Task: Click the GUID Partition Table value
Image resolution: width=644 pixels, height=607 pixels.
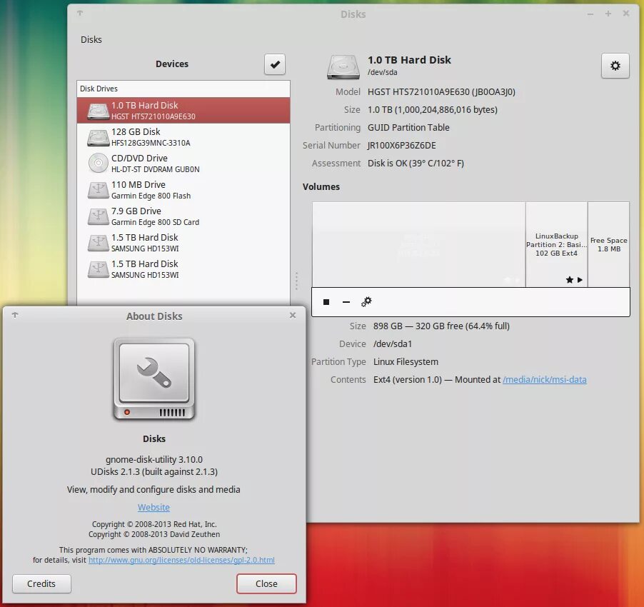Action: pyautogui.click(x=408, y=128)
